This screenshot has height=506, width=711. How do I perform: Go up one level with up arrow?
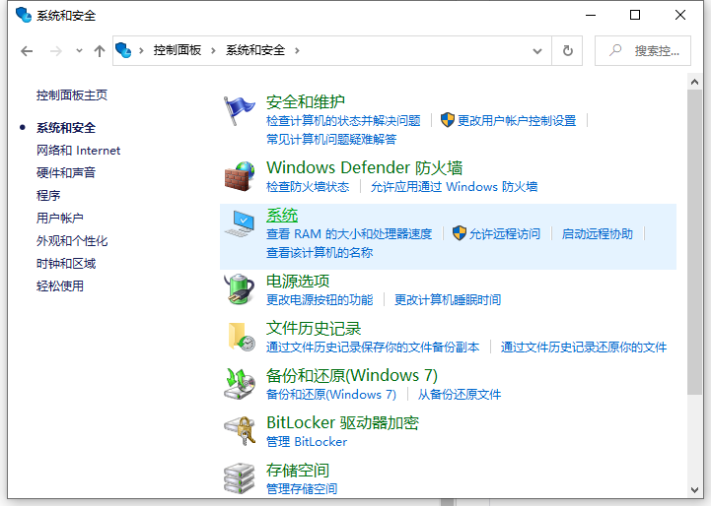click(x=99, y=50)
